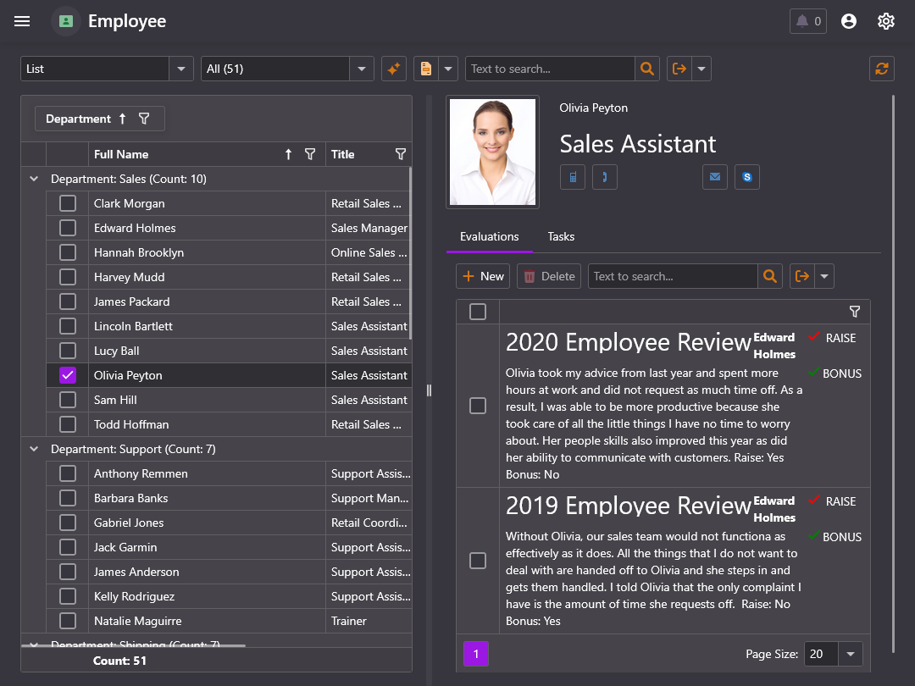Collapse the Department: Sales group
This screenshot has height=686, width=915.
point(34,179)
